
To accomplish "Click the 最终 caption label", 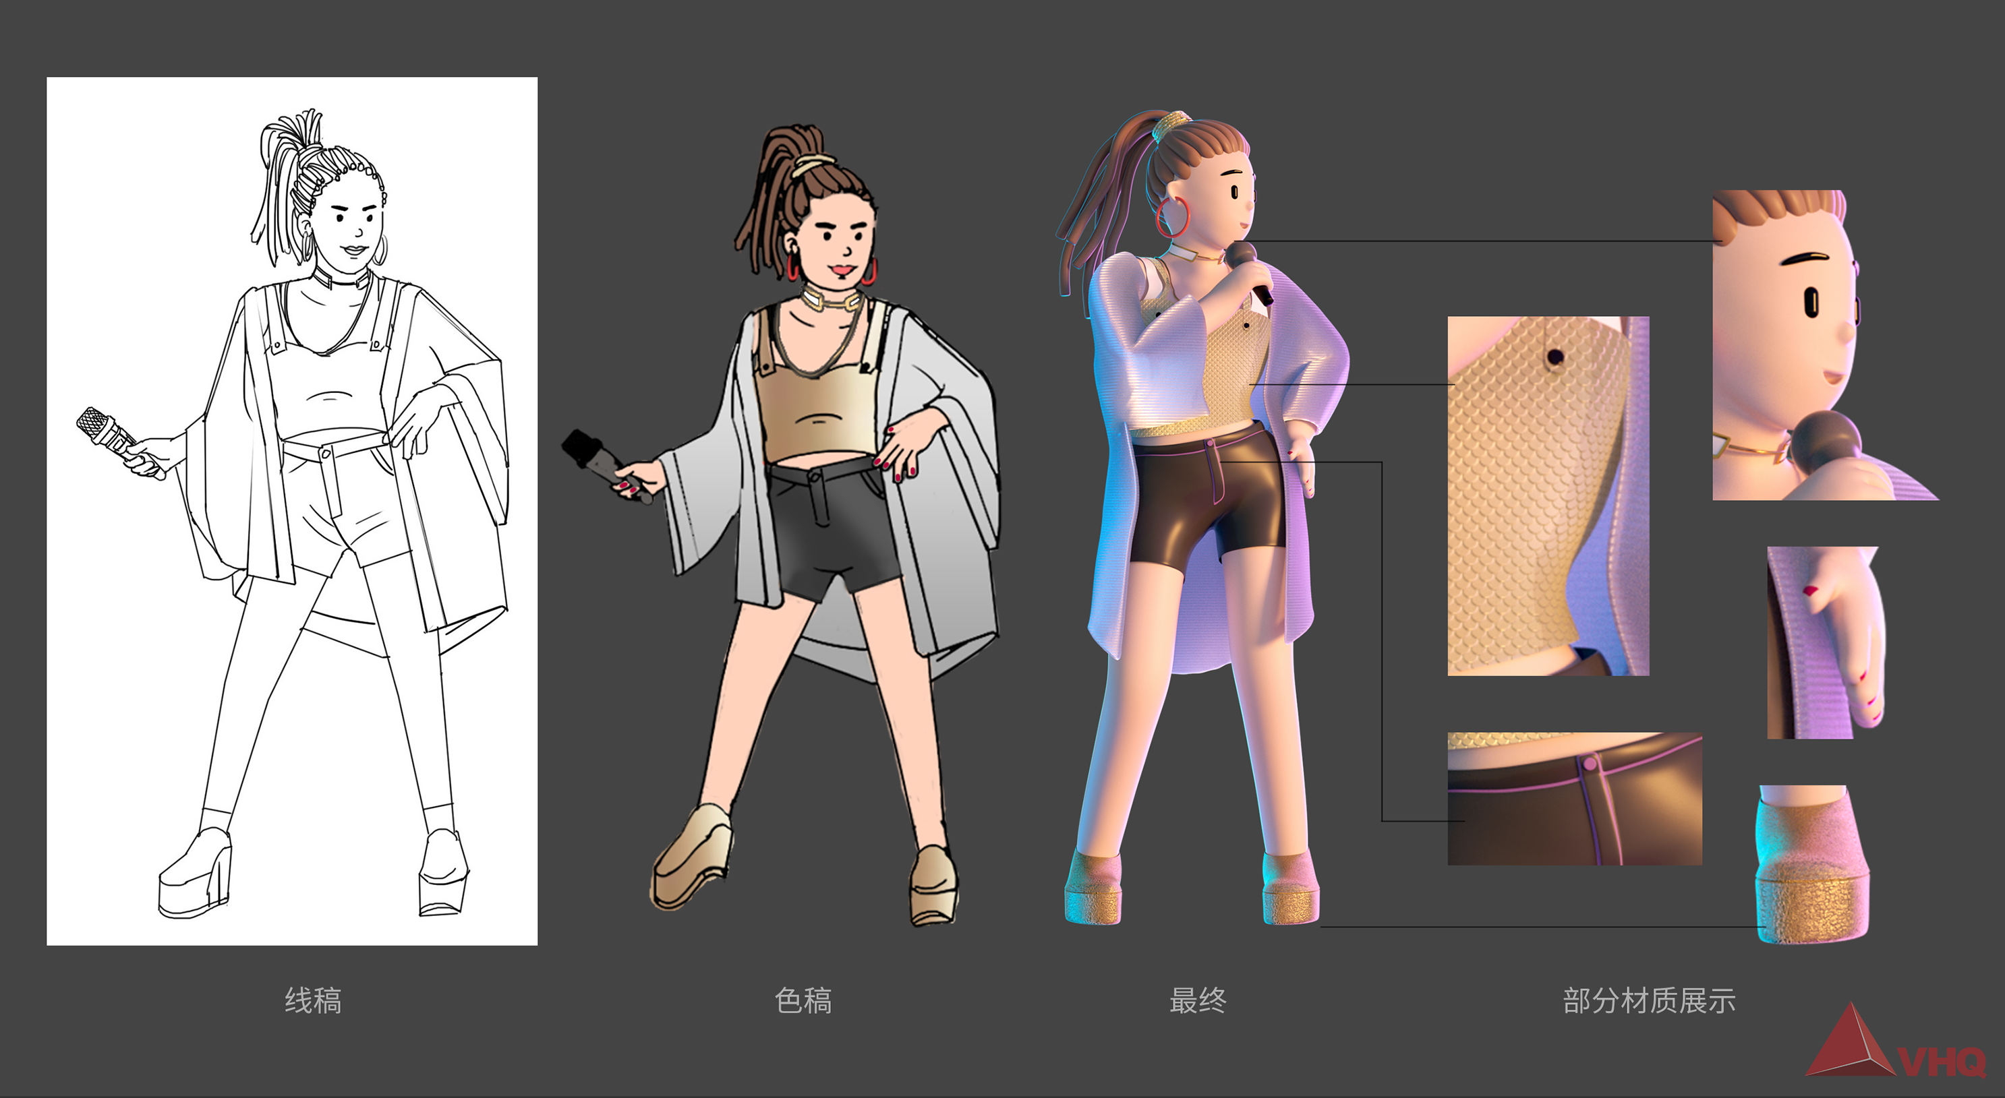I will (x=1197, y=1000).
